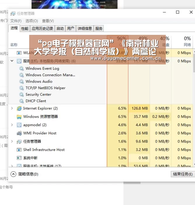Viewport: 195px width, 205px height.
Task: Click the 任务管理器 process row icon
Action: (19, 141)
